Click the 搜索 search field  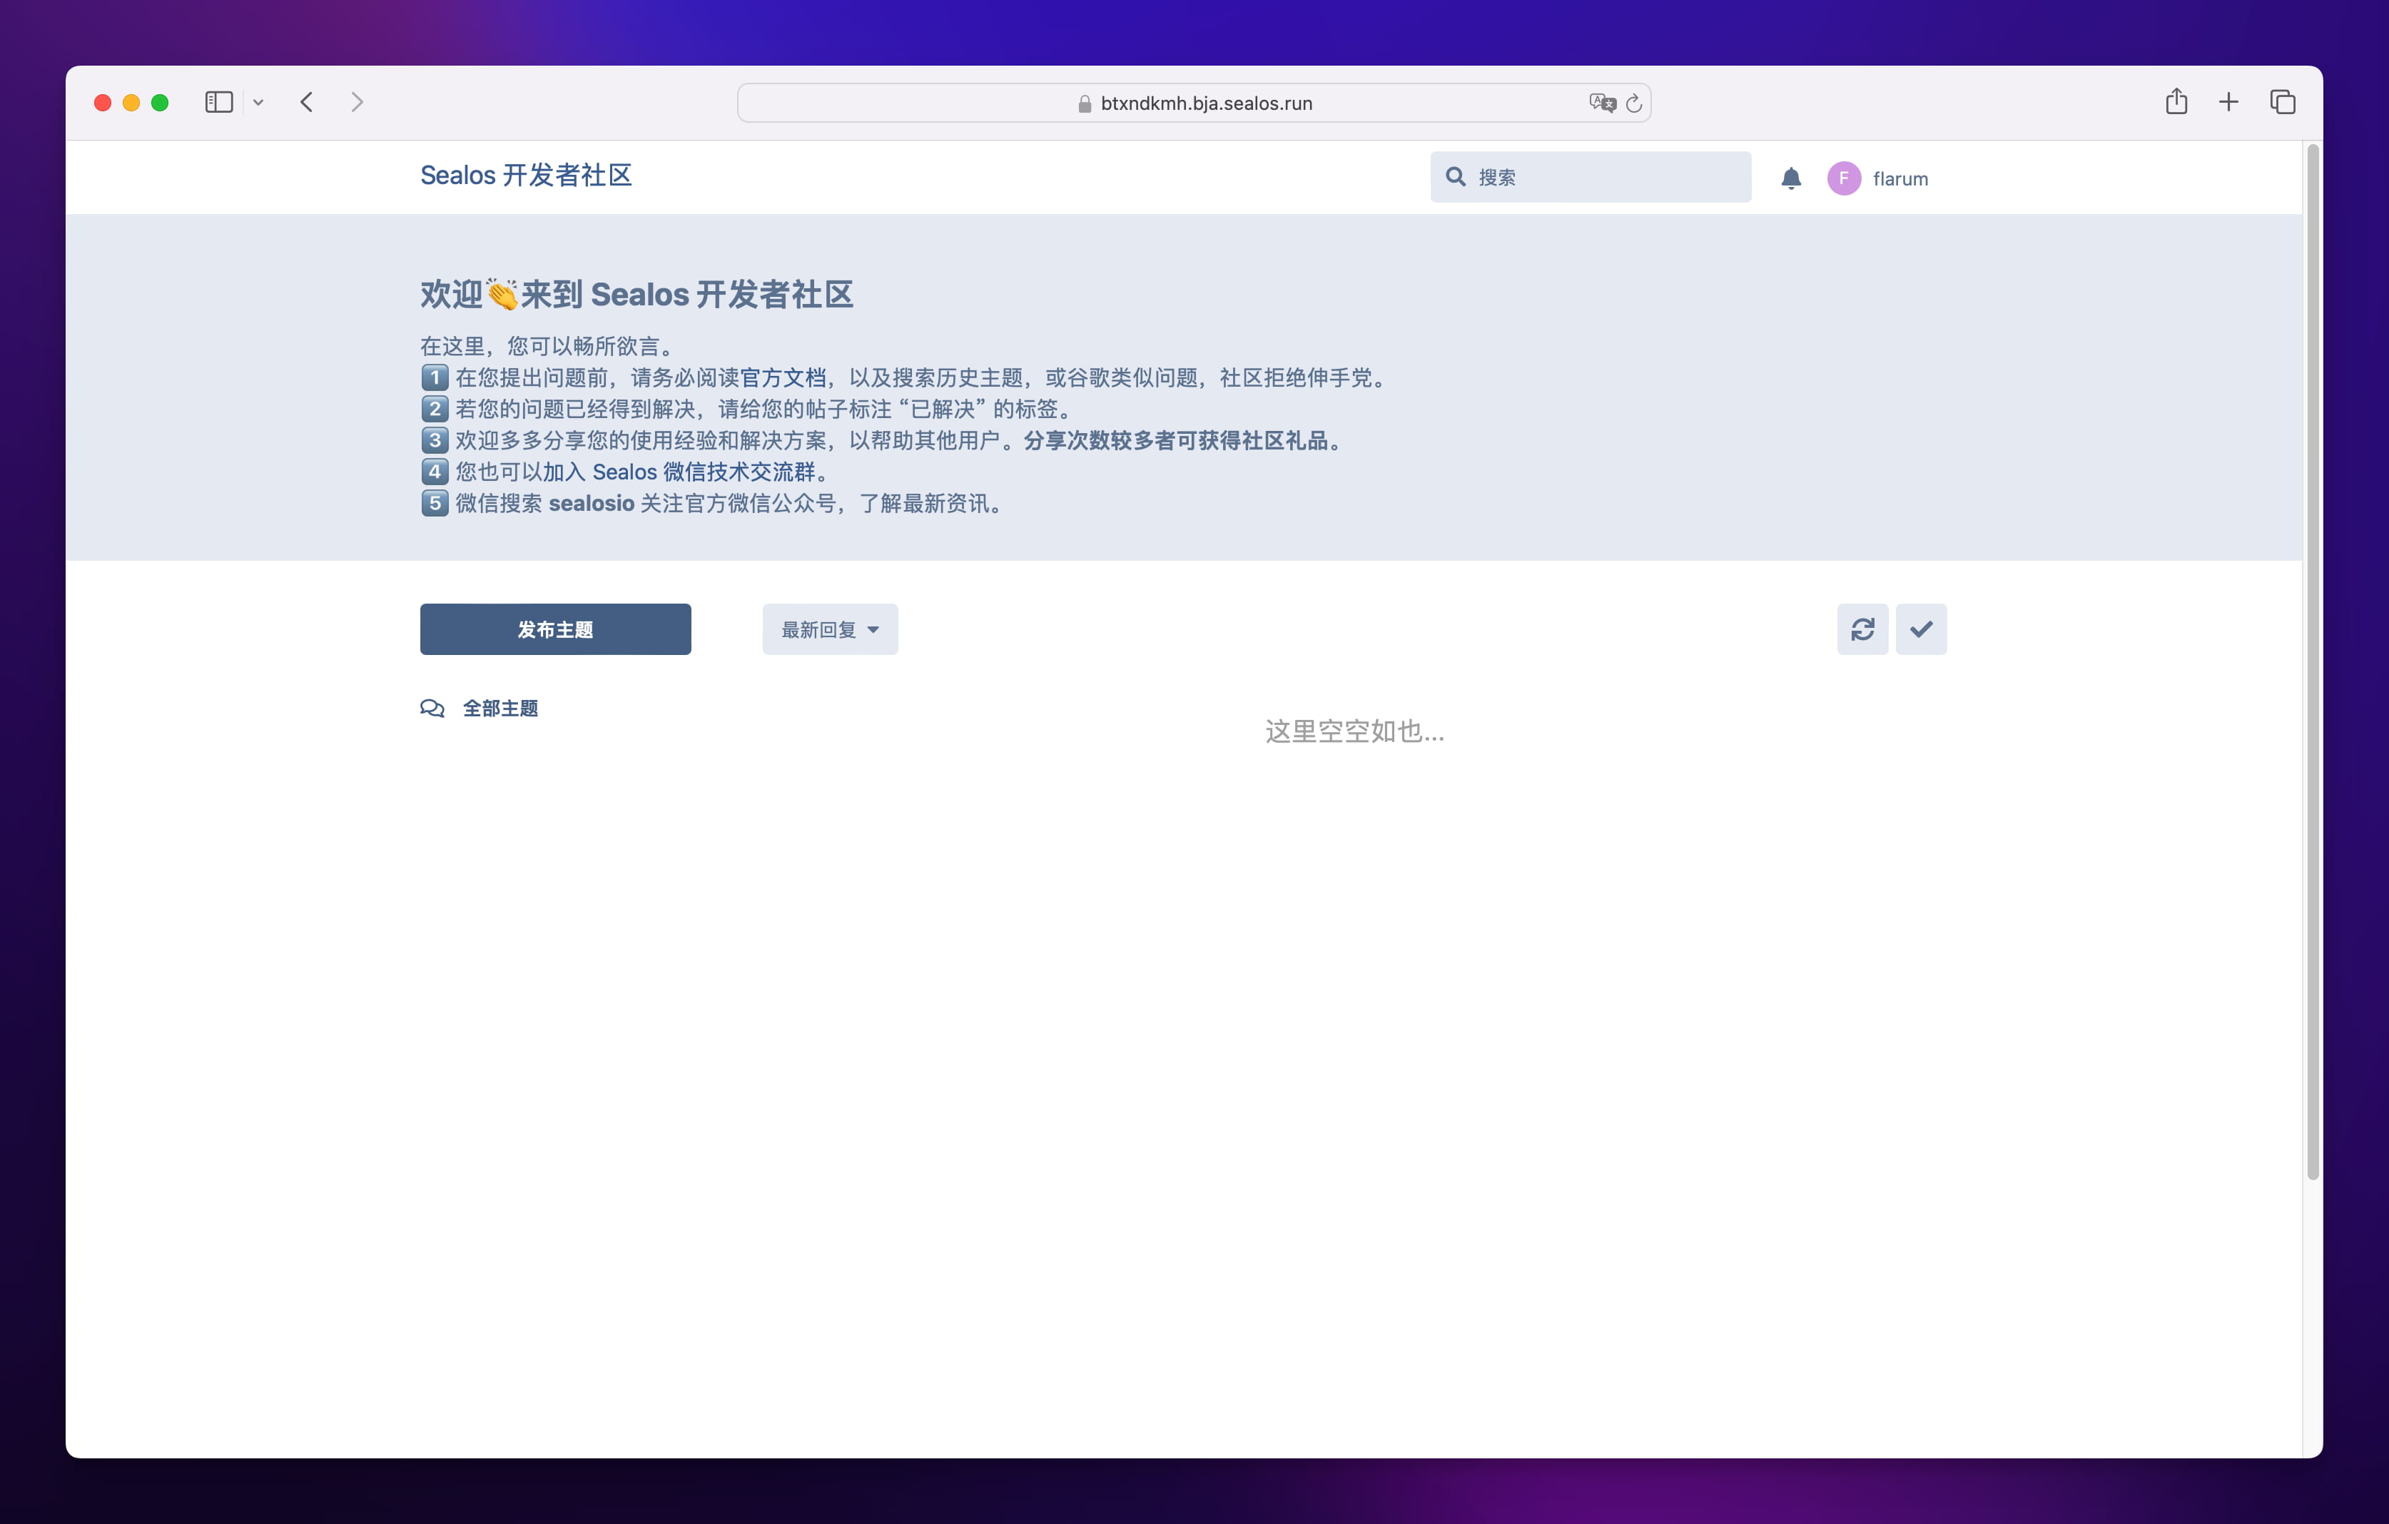point(1591,177)
